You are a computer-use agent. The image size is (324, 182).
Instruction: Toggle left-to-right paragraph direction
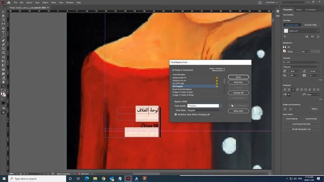pyautogui.click(x=285, y=95)
